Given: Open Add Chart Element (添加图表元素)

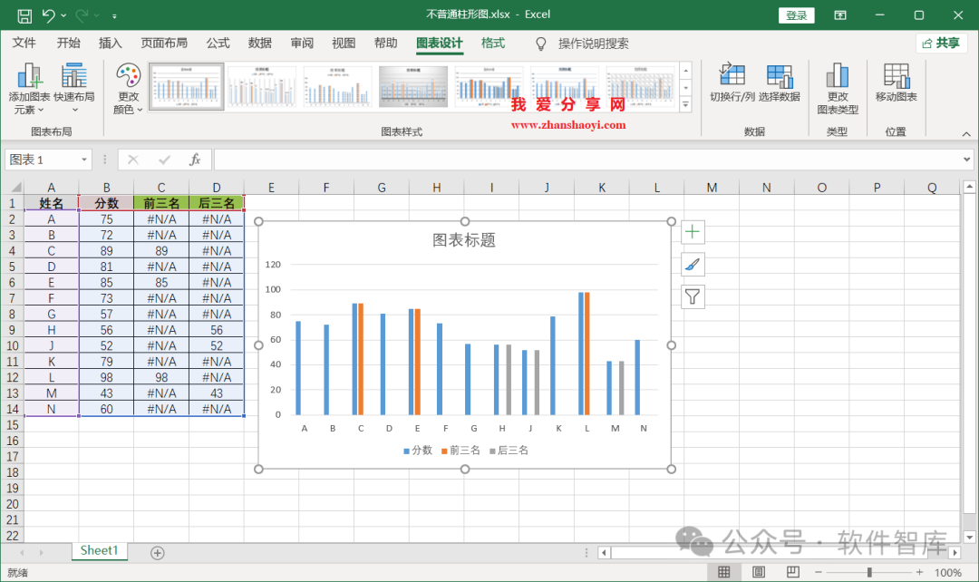Looking at the screenshot, I should pos(29,89).
